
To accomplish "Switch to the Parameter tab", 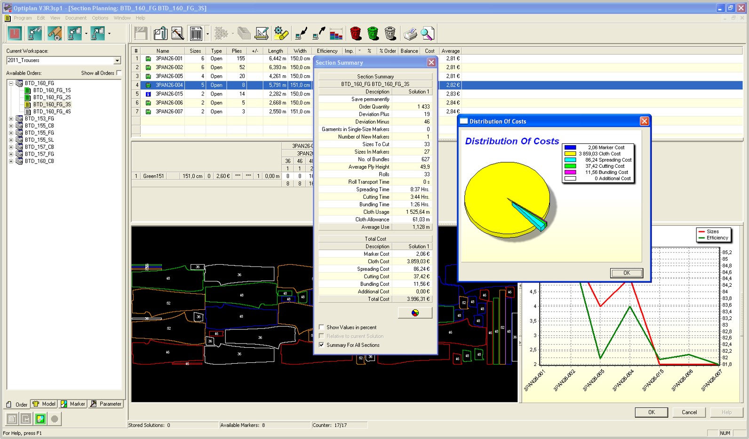I will [x=106, y=404].
